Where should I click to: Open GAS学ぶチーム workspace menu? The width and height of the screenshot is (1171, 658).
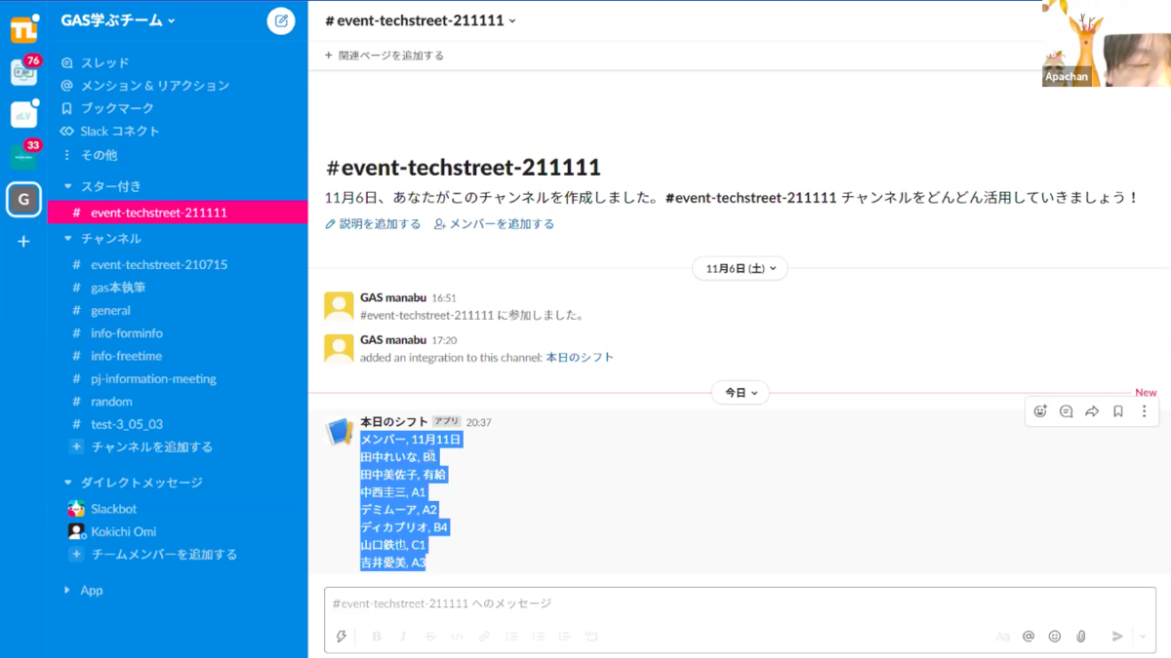118,20
